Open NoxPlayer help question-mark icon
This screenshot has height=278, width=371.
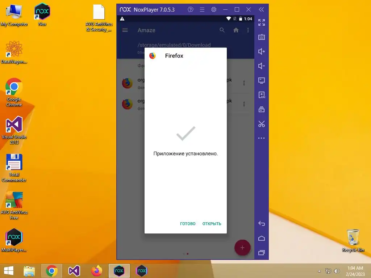191,9
